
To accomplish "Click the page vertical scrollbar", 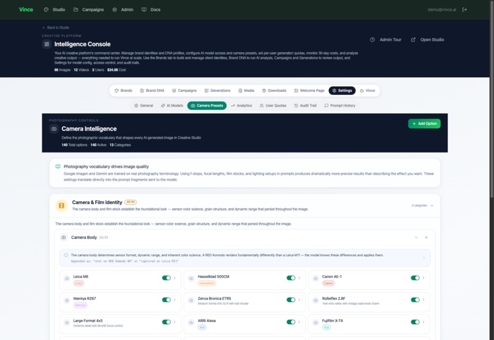I will point(492,100).
